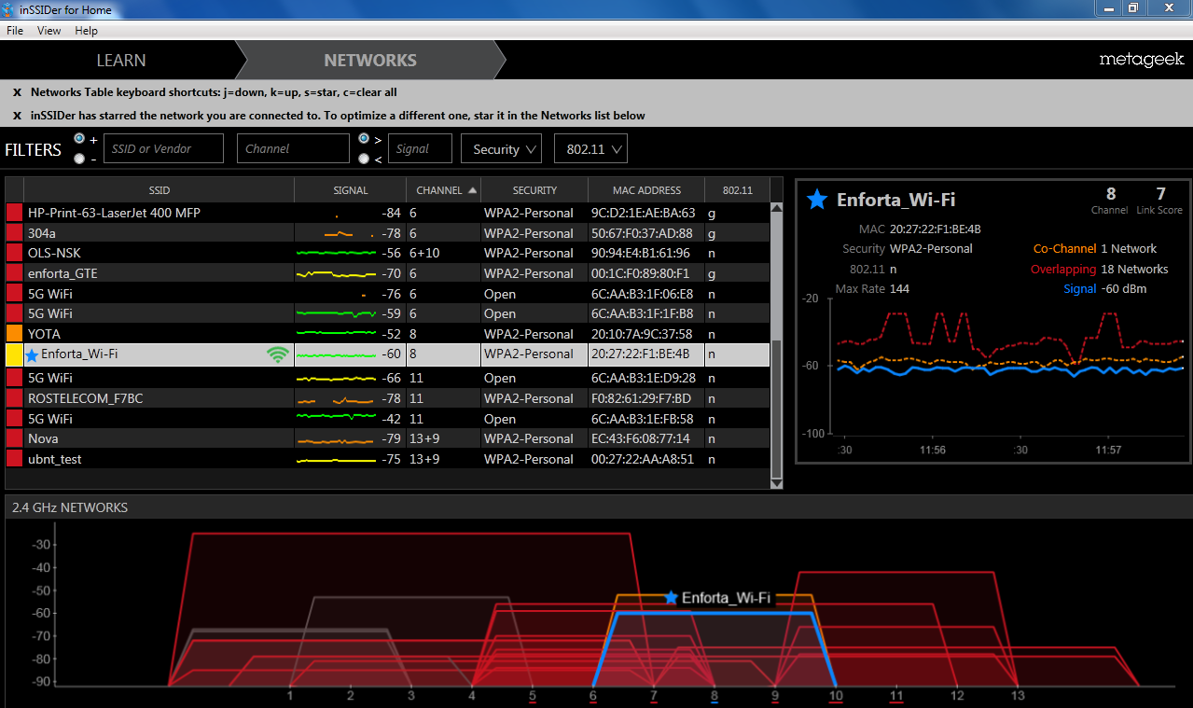
Task: Switch to the NETWORKS tab
Action: pyautogui.click(x=370, y=61)
